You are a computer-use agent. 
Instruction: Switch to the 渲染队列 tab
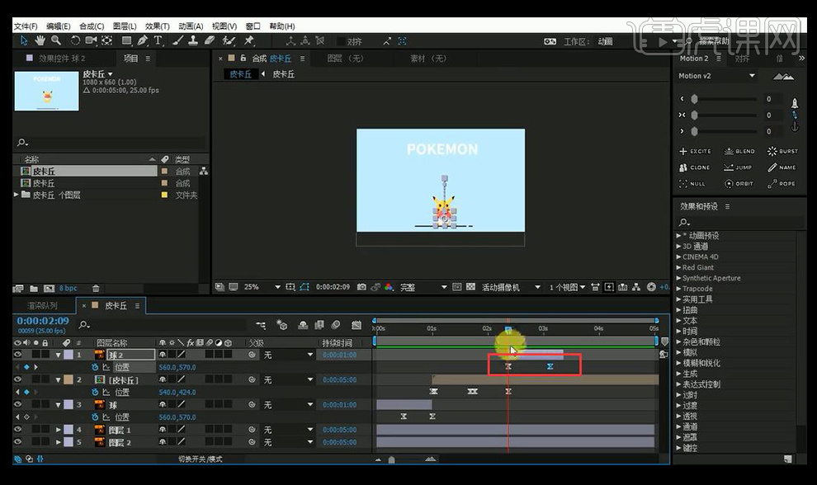click(42, 306)
